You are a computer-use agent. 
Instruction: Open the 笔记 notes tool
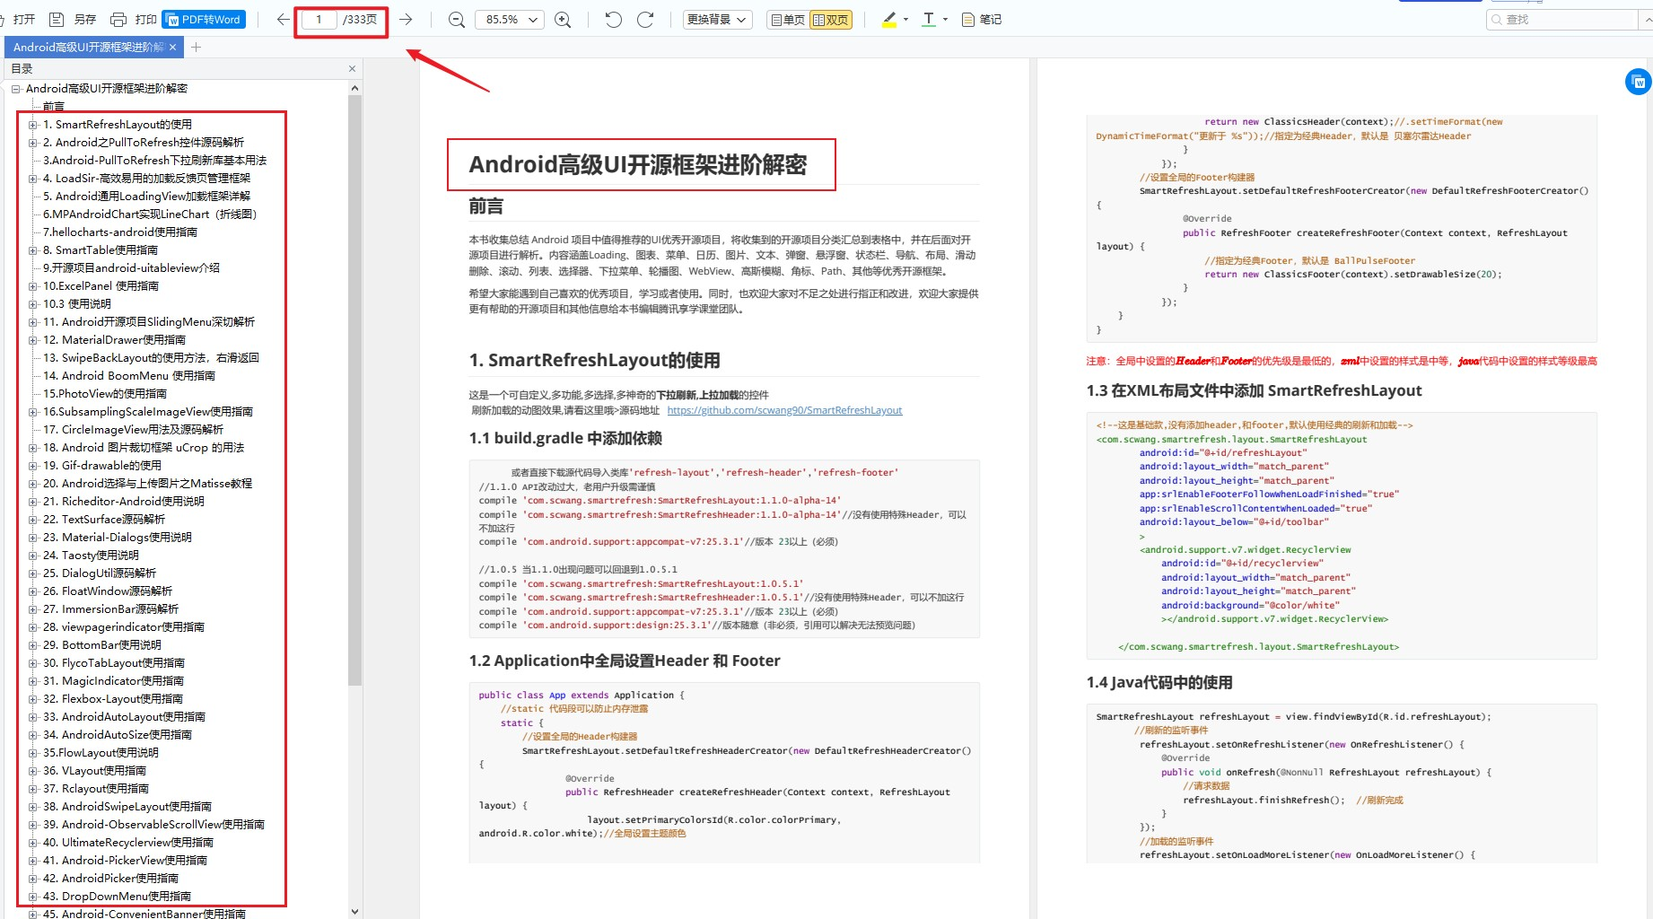(x=982, y=19)
